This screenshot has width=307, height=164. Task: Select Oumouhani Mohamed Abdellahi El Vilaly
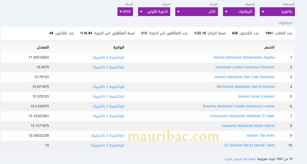(242, 116)
